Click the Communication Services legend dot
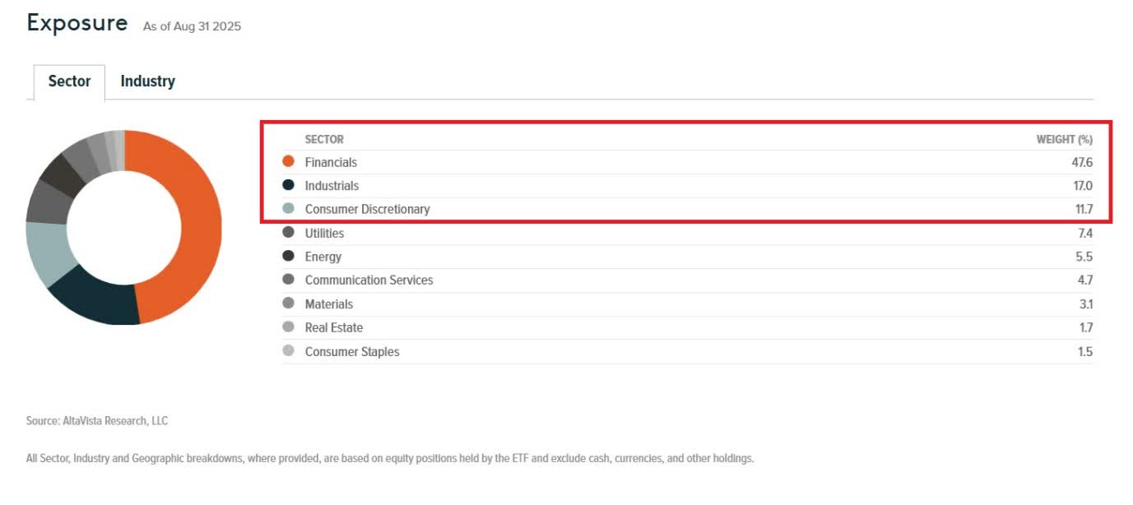The width and height of the screenshot is (1133, 505). coord(288,280)
